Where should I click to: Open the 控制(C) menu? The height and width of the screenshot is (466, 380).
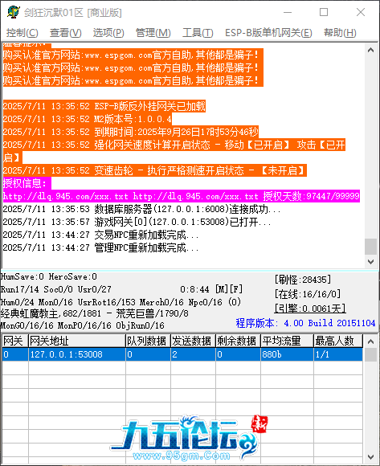(x=22, y=33)
